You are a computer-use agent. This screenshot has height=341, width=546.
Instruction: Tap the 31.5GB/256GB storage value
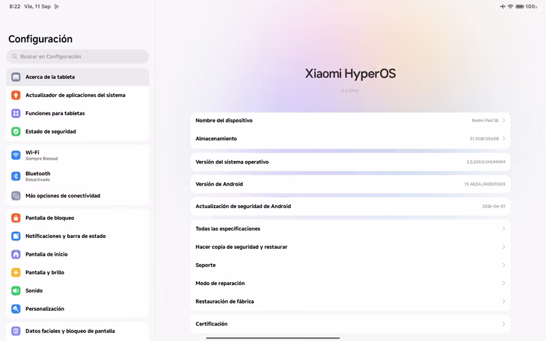point(484,138)
